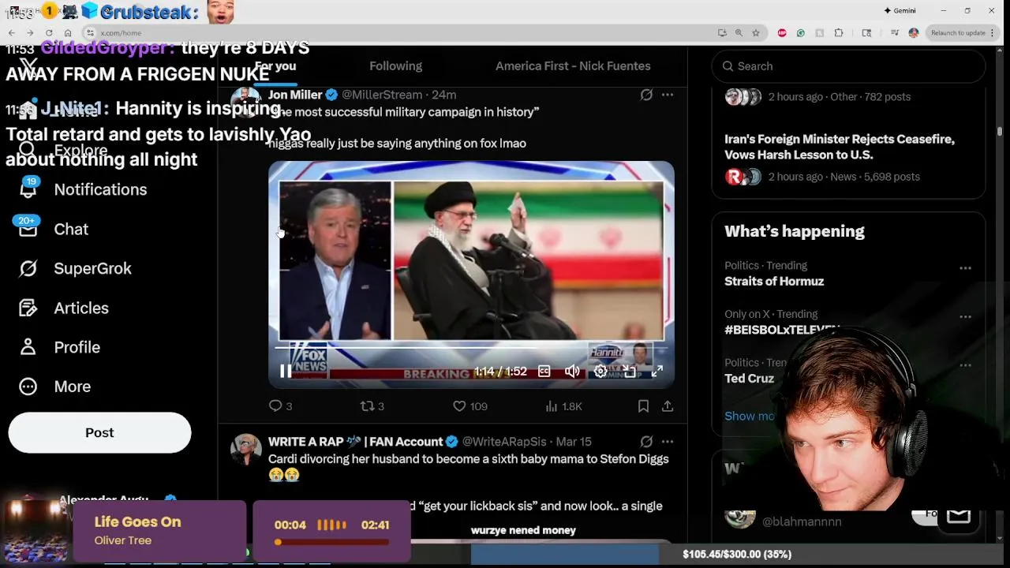Share Jon Miller's post
The image size is (1010, 568).
pyautogui.click(x=668, y=406)
